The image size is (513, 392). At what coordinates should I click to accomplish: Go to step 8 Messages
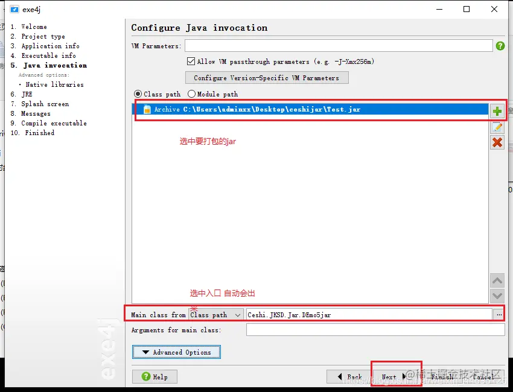tap(30, 114)
